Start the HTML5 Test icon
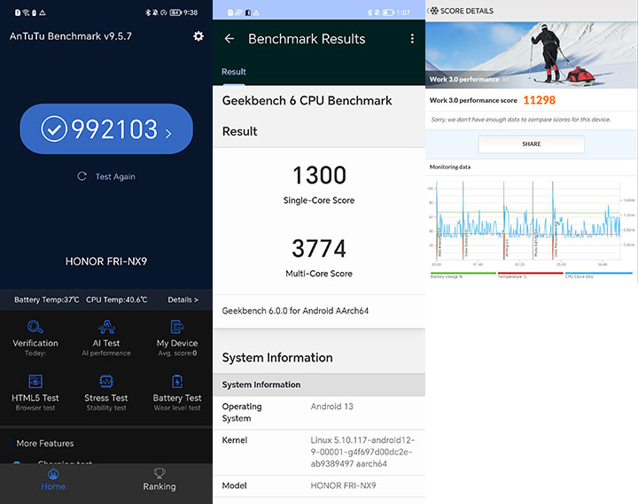 point(35,382)
